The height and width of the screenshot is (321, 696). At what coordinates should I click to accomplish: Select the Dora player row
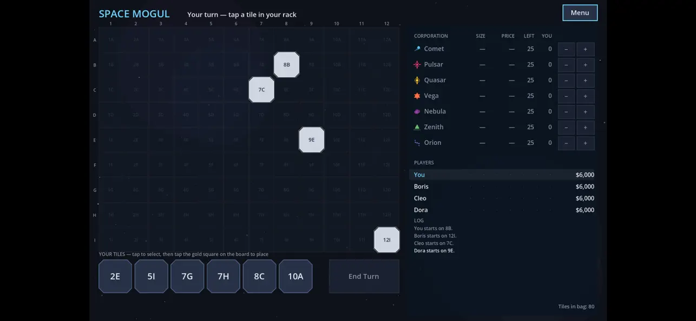pyautogui.click(x=504, y=210)
